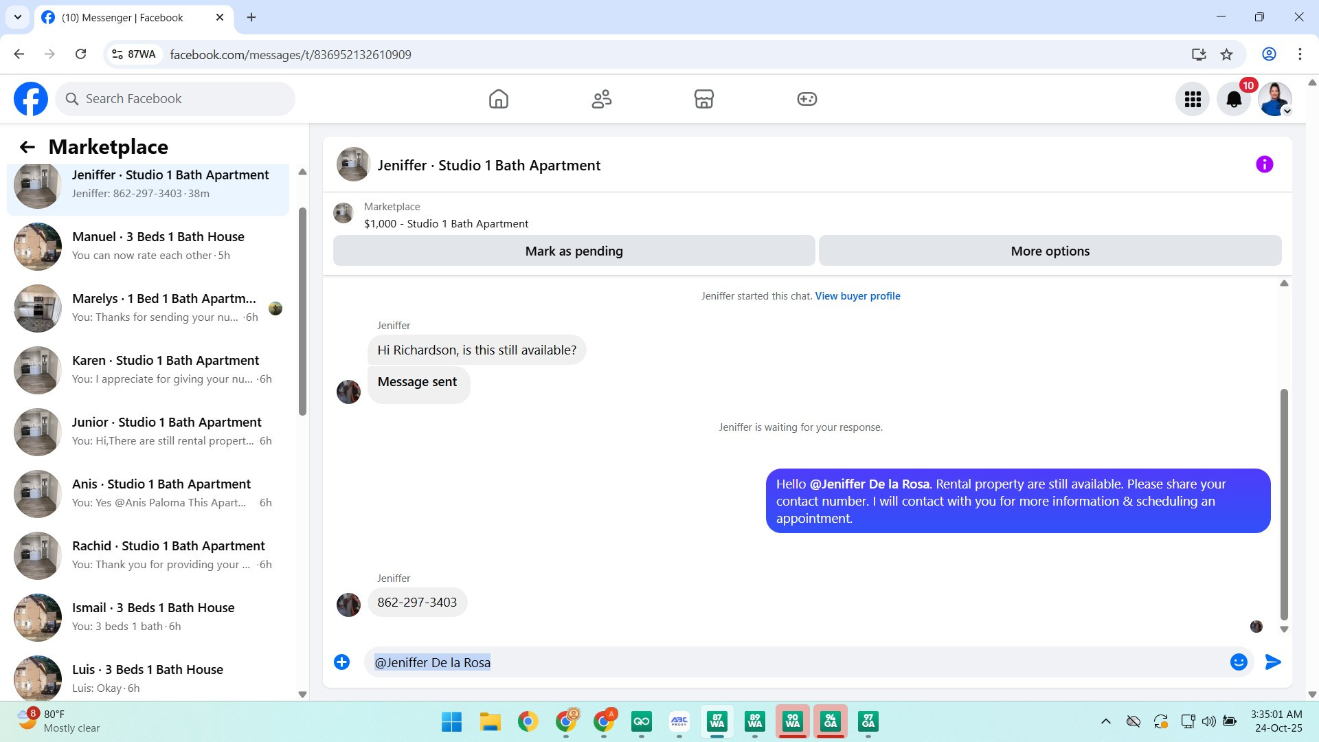The width and height of the screenshot is (1319, 742).
Task: Click $1,000 Studio listing thumbnail
Action: pos(343,213)
